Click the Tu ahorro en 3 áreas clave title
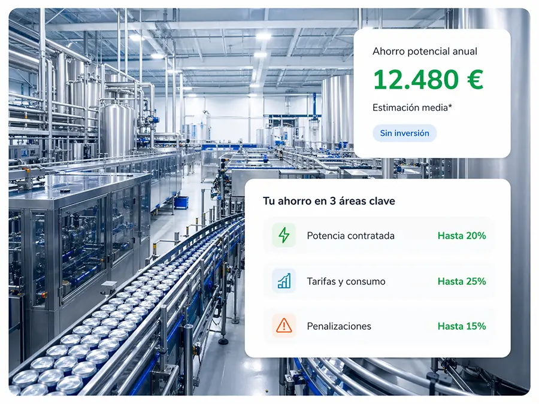 click(329, 201)
